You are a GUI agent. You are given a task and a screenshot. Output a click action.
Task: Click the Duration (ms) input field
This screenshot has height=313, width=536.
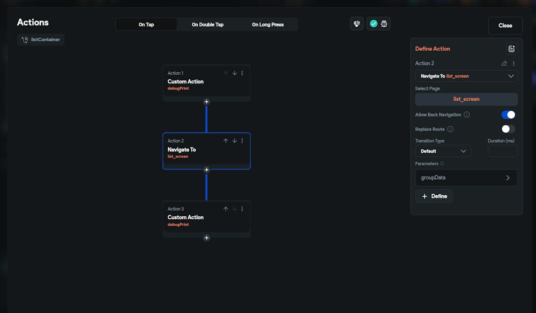coord(503,151)
